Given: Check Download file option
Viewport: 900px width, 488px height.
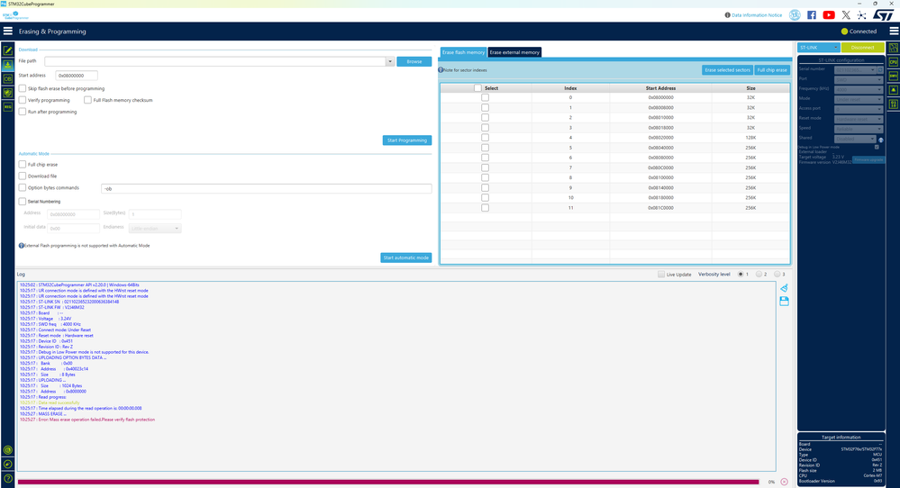Looking at the screenshot, I should click(x=23, y=176).
